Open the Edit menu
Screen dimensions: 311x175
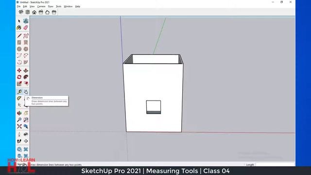click(25, 6)
